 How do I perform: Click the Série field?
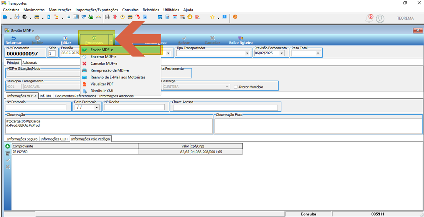pos(52,53)
